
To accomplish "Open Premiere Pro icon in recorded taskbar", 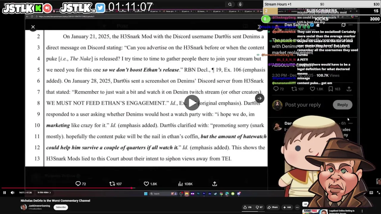I will click(x=204, y=194).
